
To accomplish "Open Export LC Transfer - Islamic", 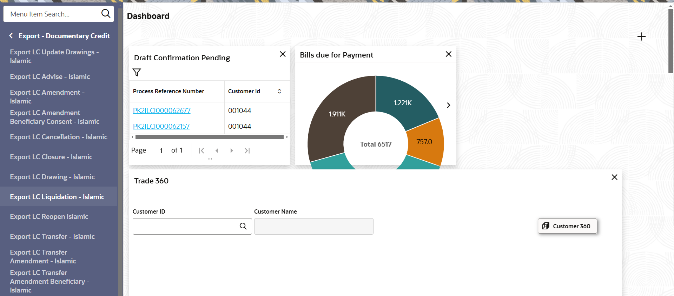I will (x=52, y=236).
